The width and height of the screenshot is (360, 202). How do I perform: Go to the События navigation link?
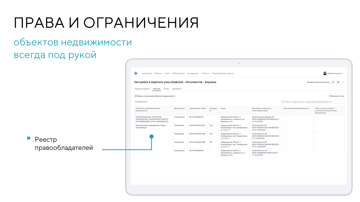click(205, 74)
